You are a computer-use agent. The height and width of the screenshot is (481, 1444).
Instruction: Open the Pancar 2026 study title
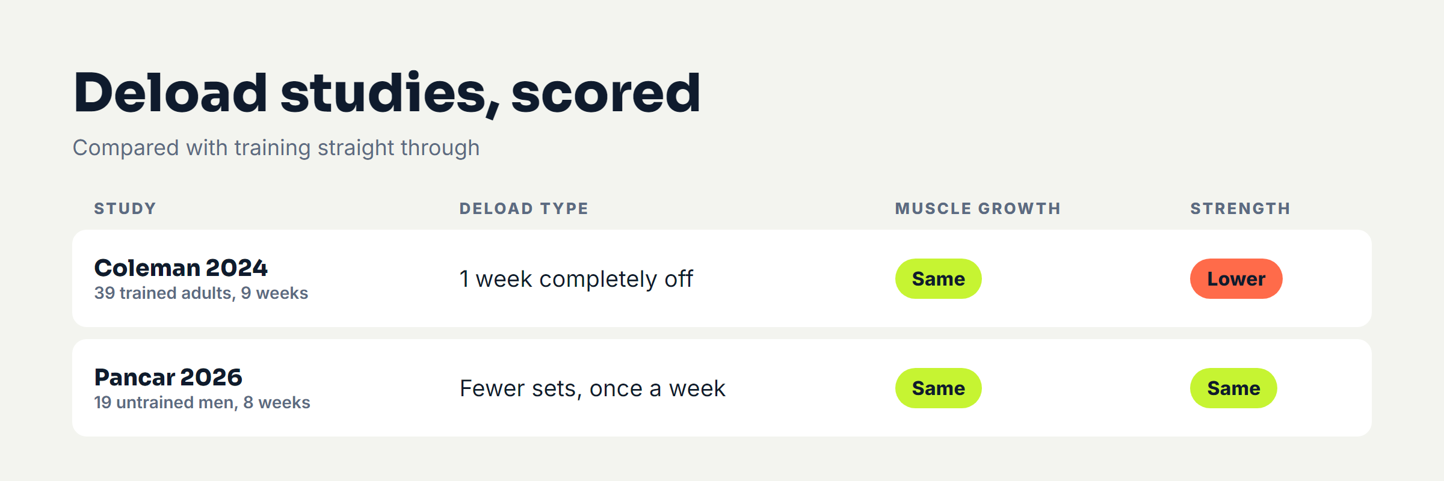168,377
